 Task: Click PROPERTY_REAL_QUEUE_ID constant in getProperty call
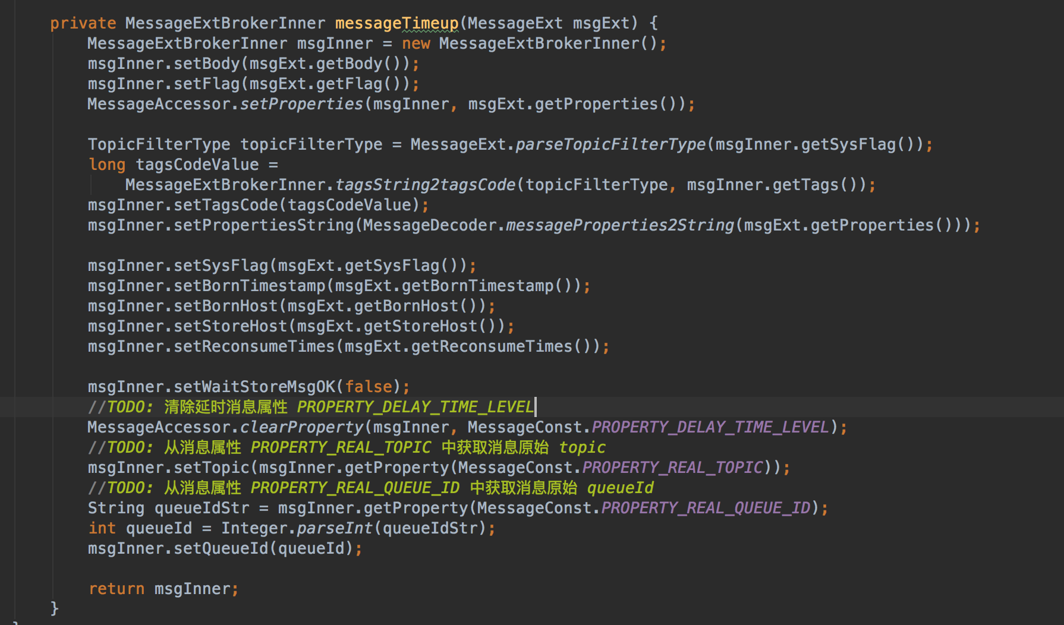coord(705,508)
